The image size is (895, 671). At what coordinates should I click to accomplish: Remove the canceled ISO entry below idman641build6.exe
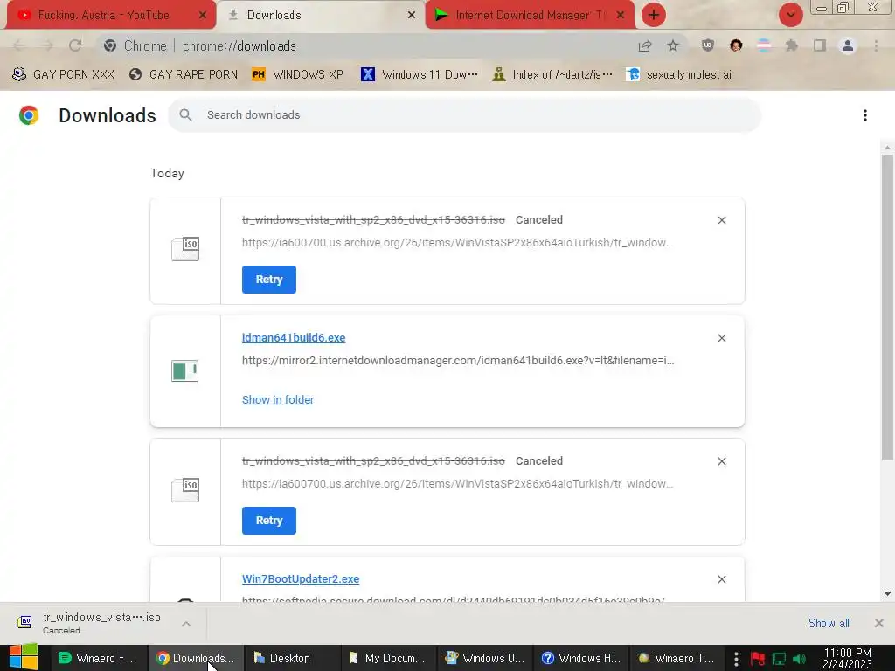[x=721, y=461]
